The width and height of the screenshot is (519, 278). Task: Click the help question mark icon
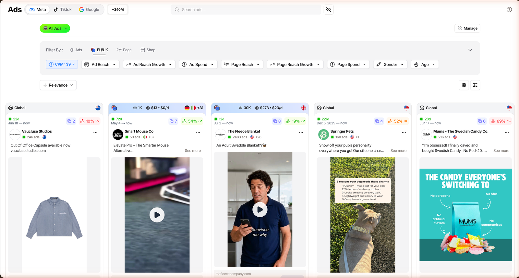click(509, 9)
